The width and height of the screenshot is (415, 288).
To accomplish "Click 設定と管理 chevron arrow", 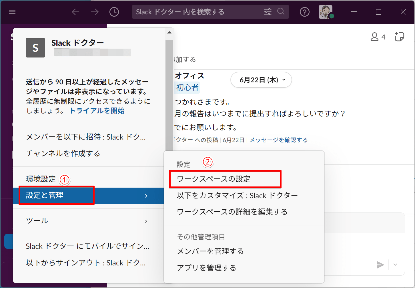I will [146, 196].
